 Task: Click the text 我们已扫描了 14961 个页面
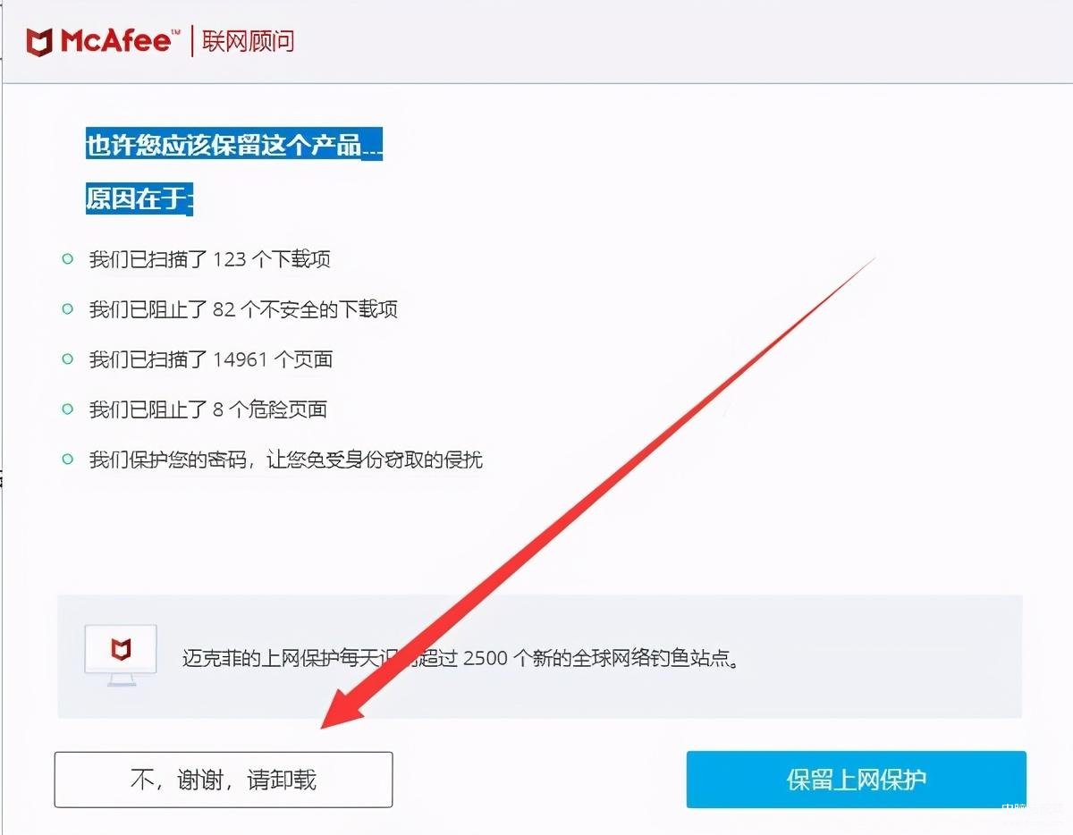[211, 359]
